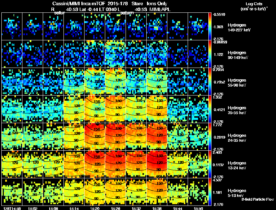Click the B-field Particle Flow text
Screen dimensions: 276x210
coord(258,199)
